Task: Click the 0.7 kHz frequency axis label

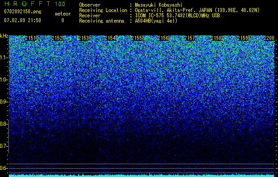Action: tap(4, 146)
